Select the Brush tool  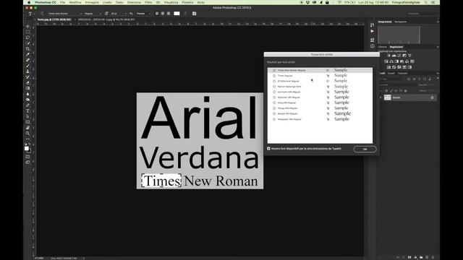27,66
